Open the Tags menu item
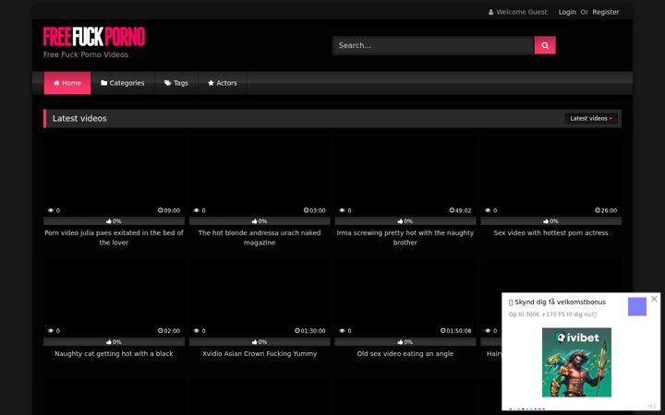 tap(176, 83)
